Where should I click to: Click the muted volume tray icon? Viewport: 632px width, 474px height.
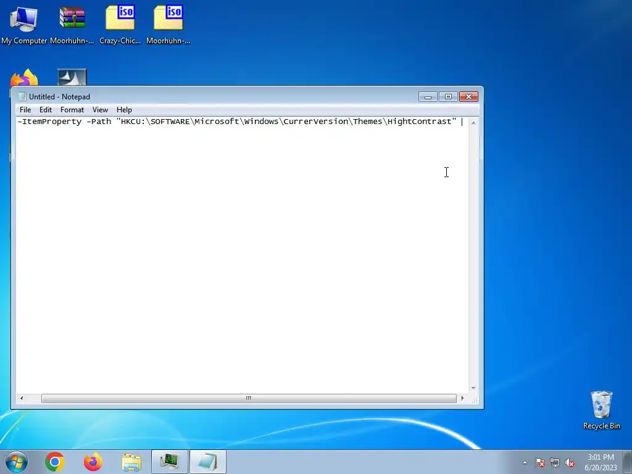click(x=570, y=462)
